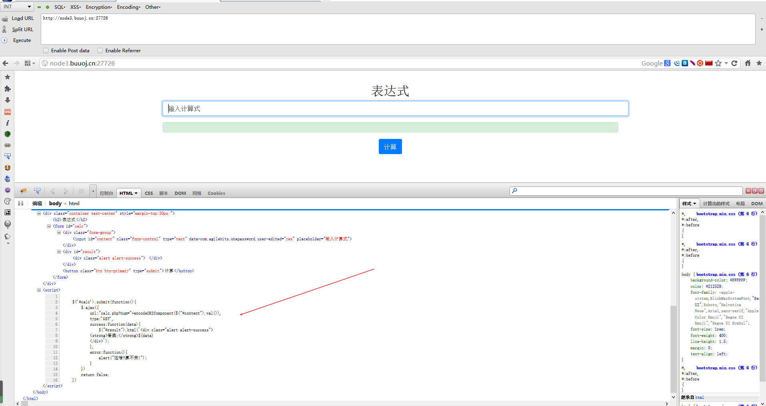Reload the page with the refresh icon
The width and height of the screenshot is (766, 406).
click(735, 63)
